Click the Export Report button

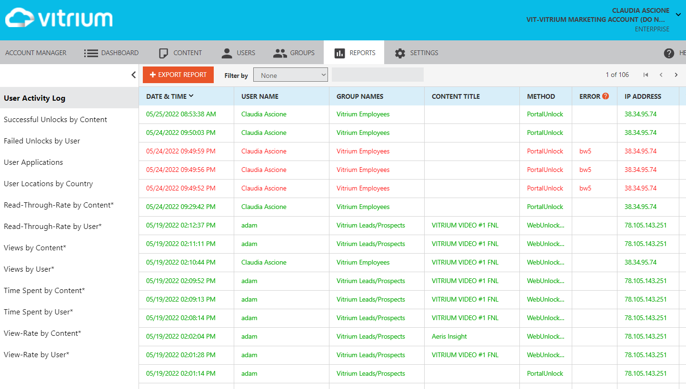178,75
